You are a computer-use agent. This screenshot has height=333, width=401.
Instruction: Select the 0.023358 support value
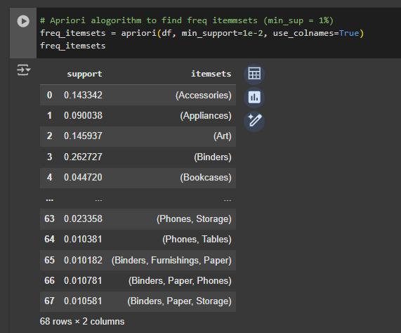click(83, 218)
